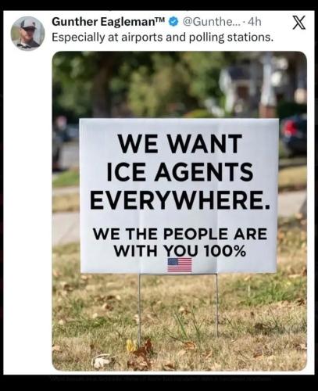
Task: Click the American flag on the sign
Action: (180, 265)
